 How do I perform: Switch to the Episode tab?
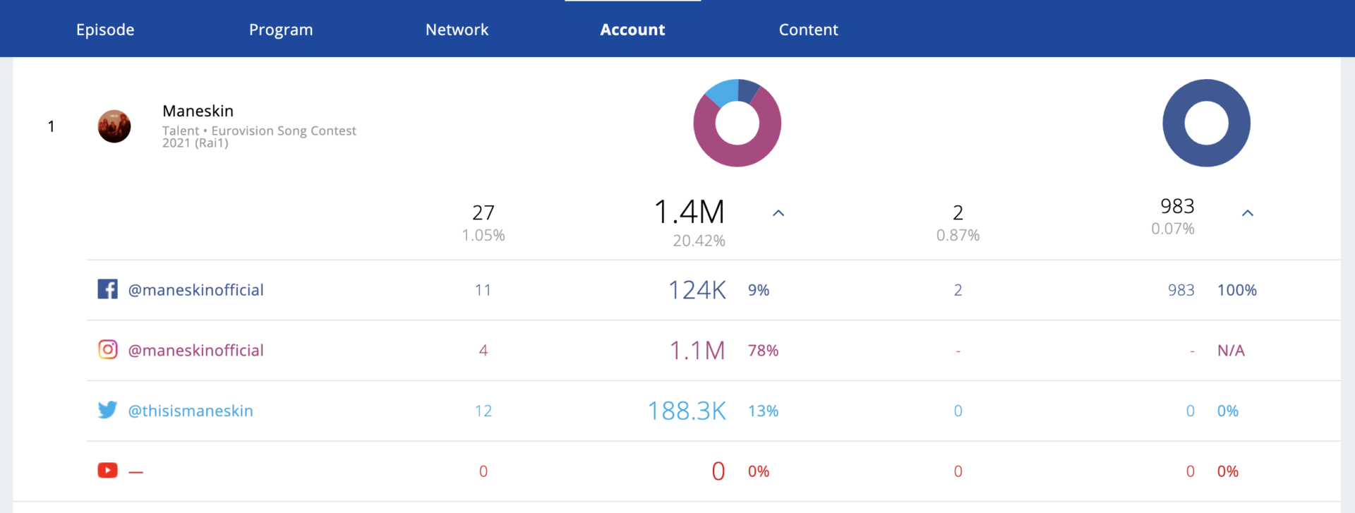[x=105, y=30]
